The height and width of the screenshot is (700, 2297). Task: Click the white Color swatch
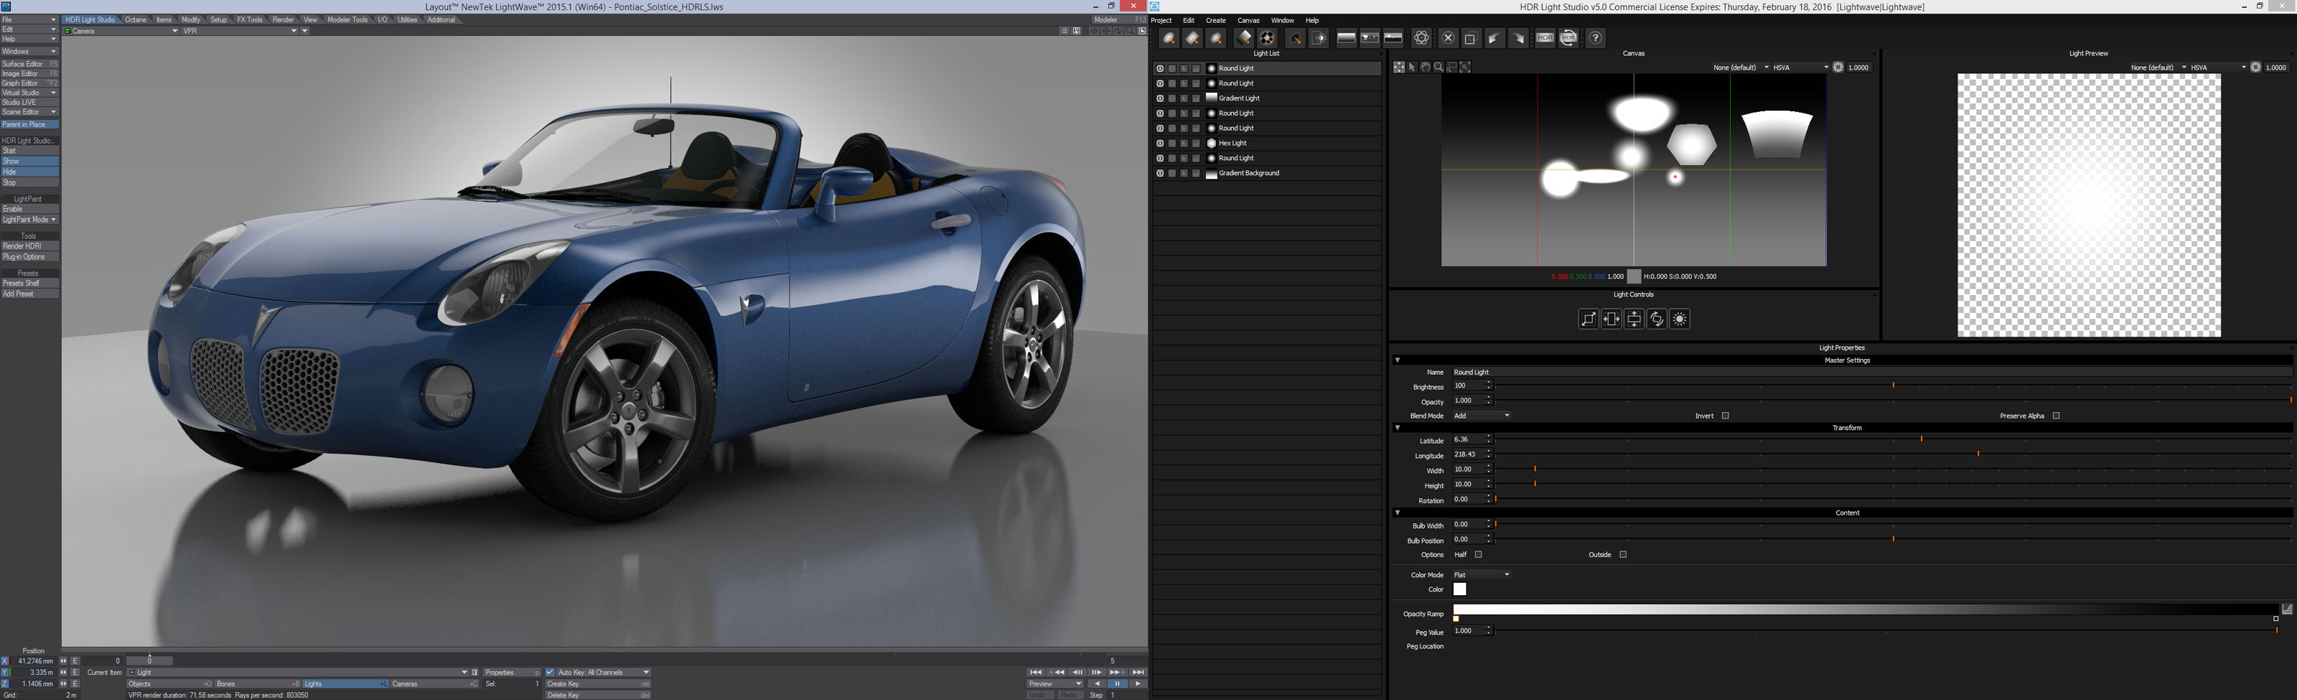(x=1460, y=589)
